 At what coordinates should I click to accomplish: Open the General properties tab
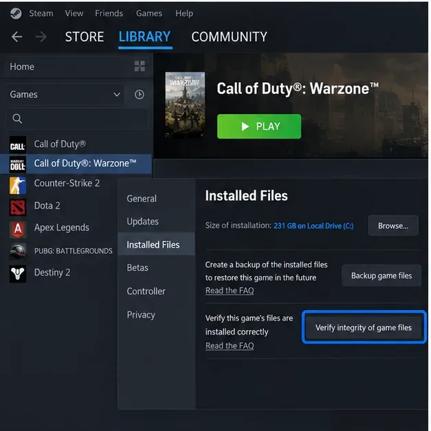pyautogui.click(x=157, y=199)
